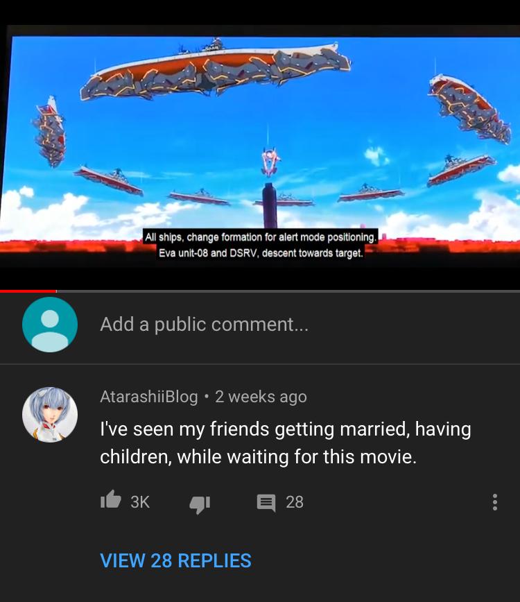Click the red video progress bar

(x=28, y=291)
